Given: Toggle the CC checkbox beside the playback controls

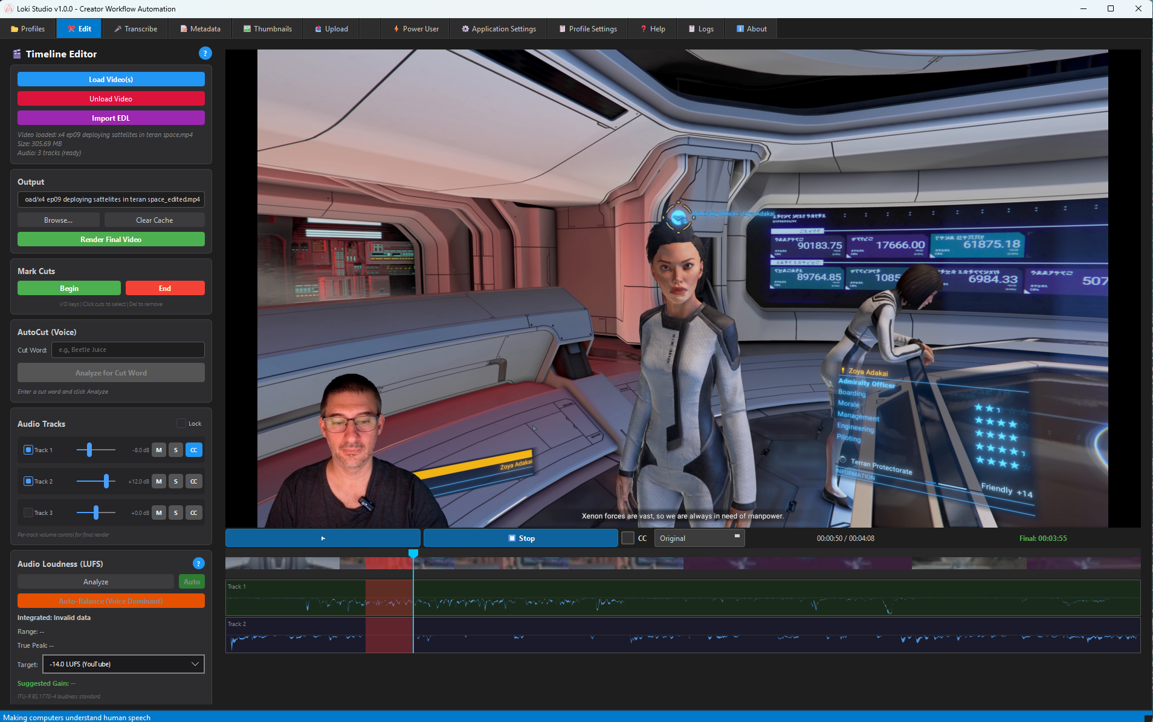Looking at the screenshot, I should (x=627, y=538).
